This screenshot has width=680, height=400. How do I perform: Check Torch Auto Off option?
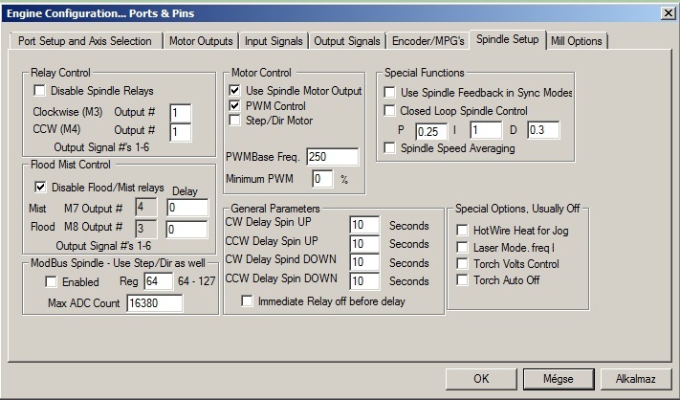click(463, 280)
